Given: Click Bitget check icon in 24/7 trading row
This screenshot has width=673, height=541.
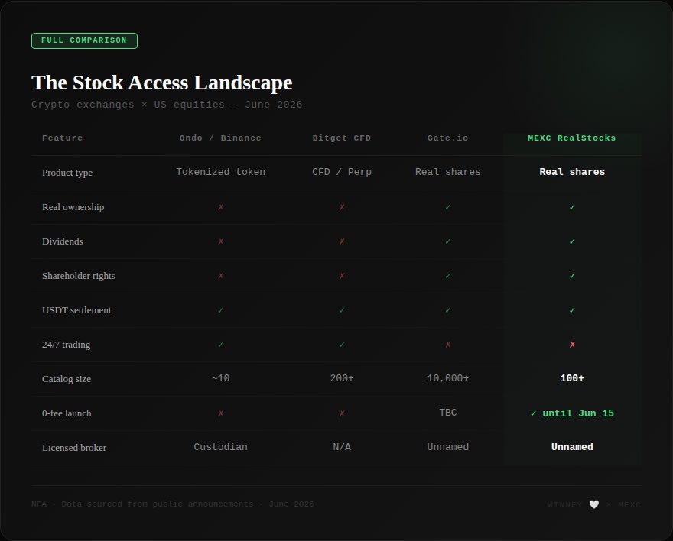Looking at the screenshot, I should coord(342,345).
